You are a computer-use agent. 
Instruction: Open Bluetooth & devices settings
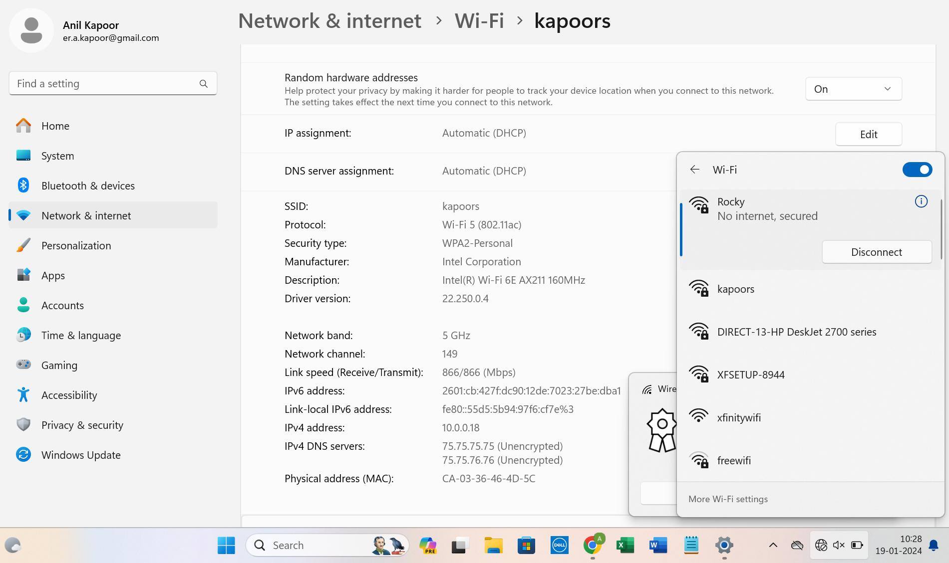[x=88, y=186]
